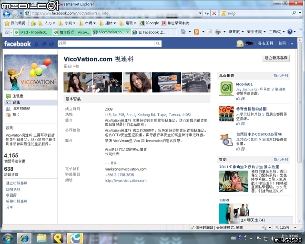This screenshot has width=305, height=244.
Task: Expand the 市網 favorites folder dropdown
Action: tap(94, 23)
